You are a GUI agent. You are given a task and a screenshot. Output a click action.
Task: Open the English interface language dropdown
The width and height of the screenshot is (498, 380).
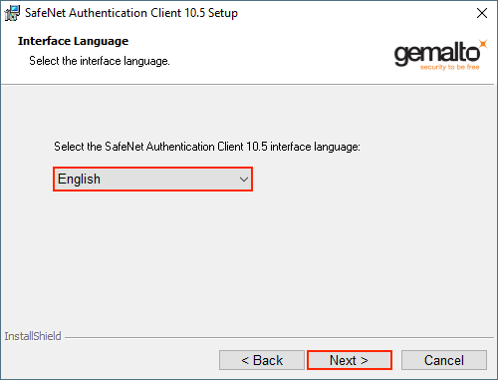click(152, 180)
